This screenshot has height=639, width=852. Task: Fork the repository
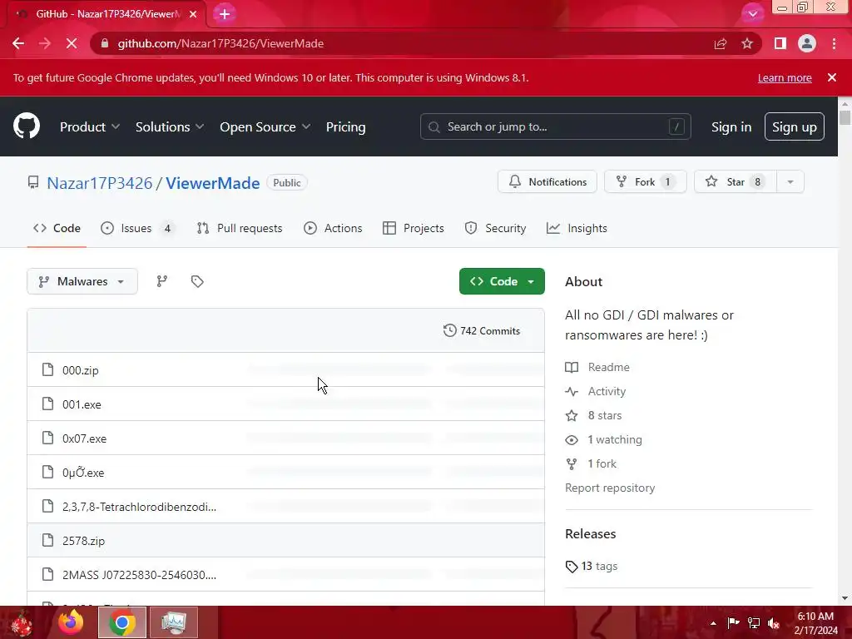pyautogui.click(x=645, y=181)
